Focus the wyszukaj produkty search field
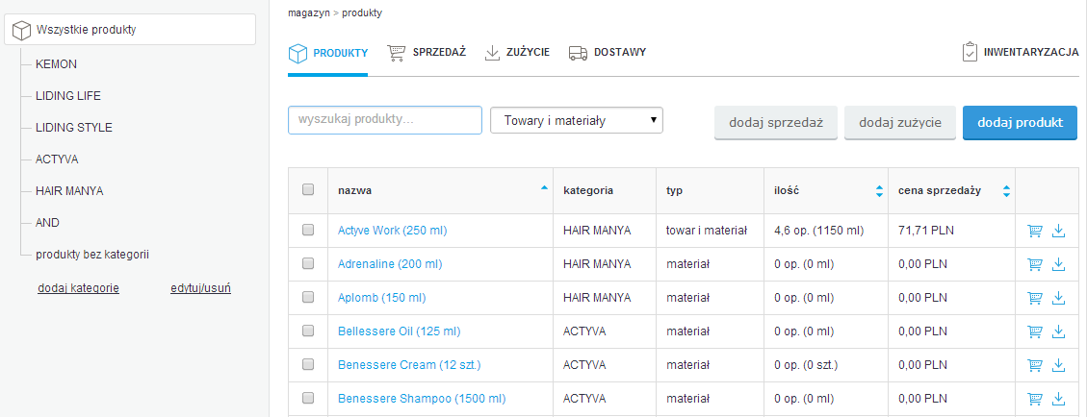The width and height of the screenshot is (1087, 417). 384,120
